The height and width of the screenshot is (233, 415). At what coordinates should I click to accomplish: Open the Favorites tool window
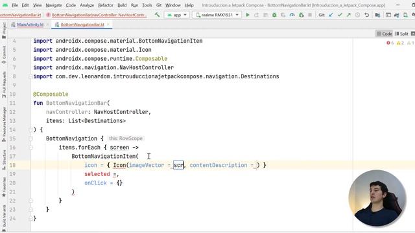coord(4,187)
